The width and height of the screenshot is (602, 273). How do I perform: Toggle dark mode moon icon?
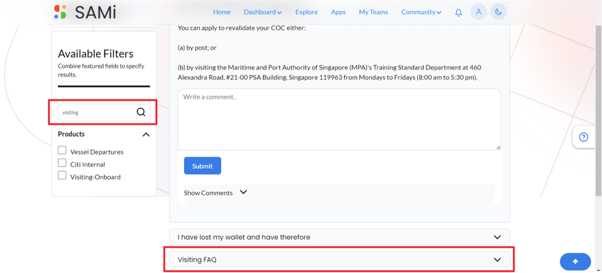pos(498,12)
